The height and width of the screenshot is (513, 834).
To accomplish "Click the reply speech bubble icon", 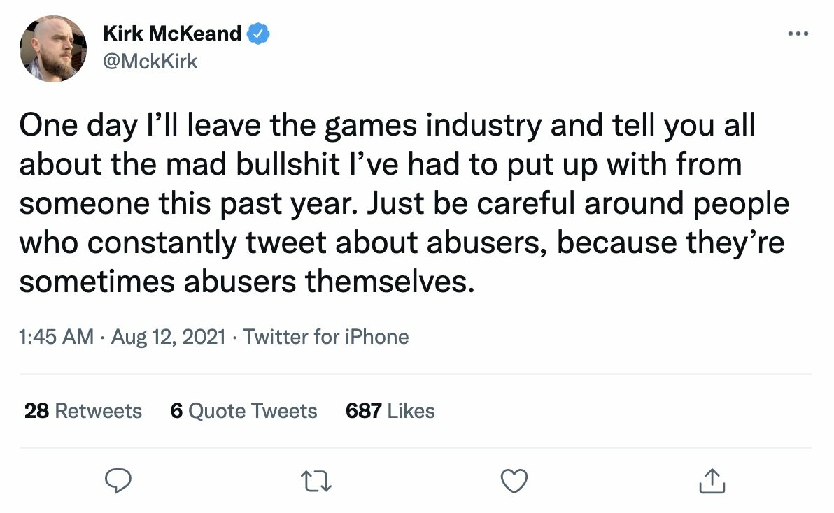I will click(x=118, y=480).
